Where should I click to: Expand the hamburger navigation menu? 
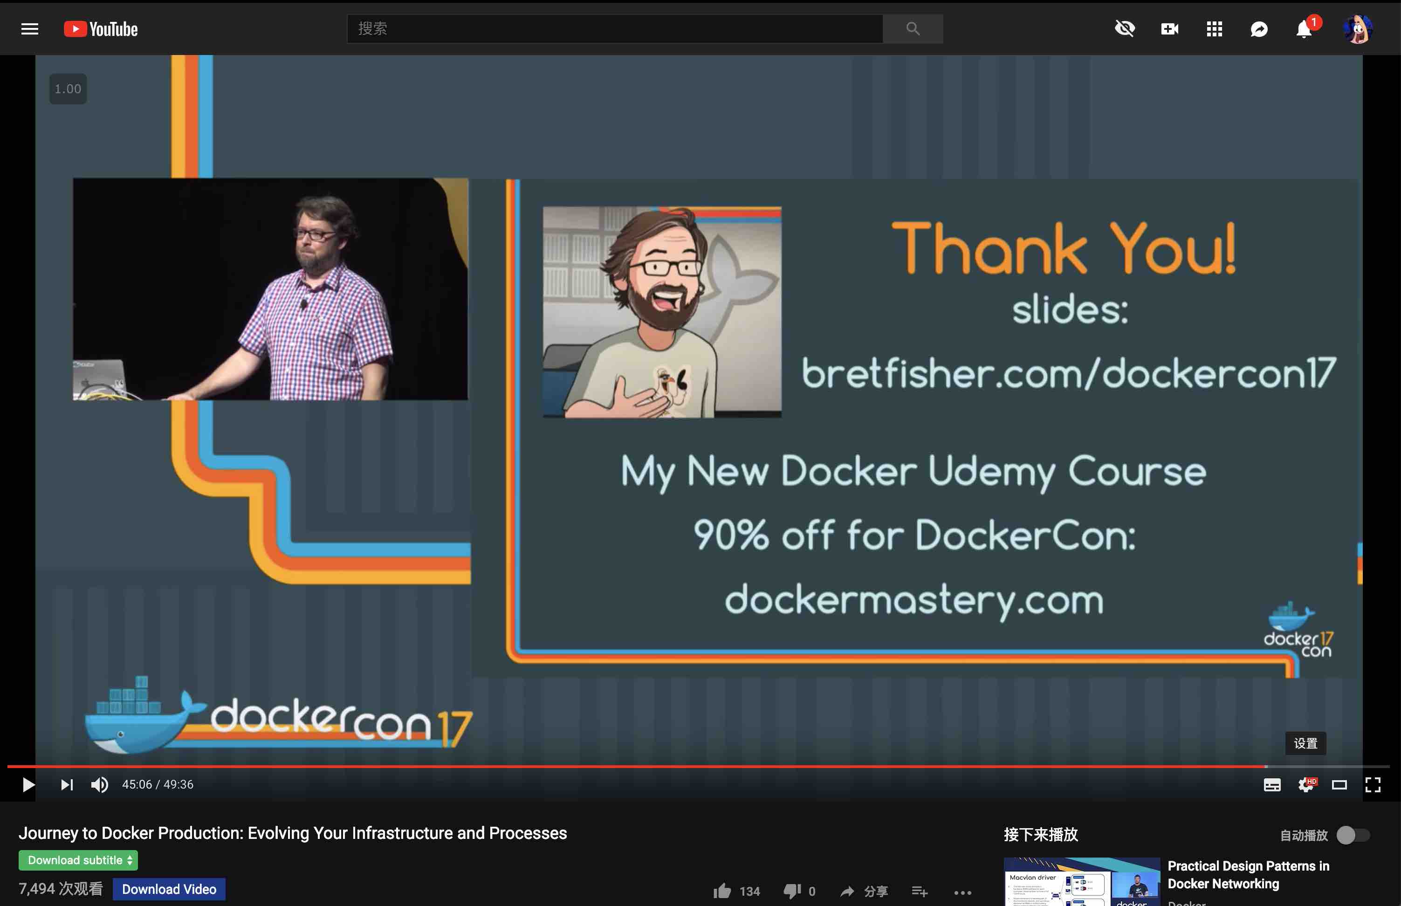(x=29, y=28)
